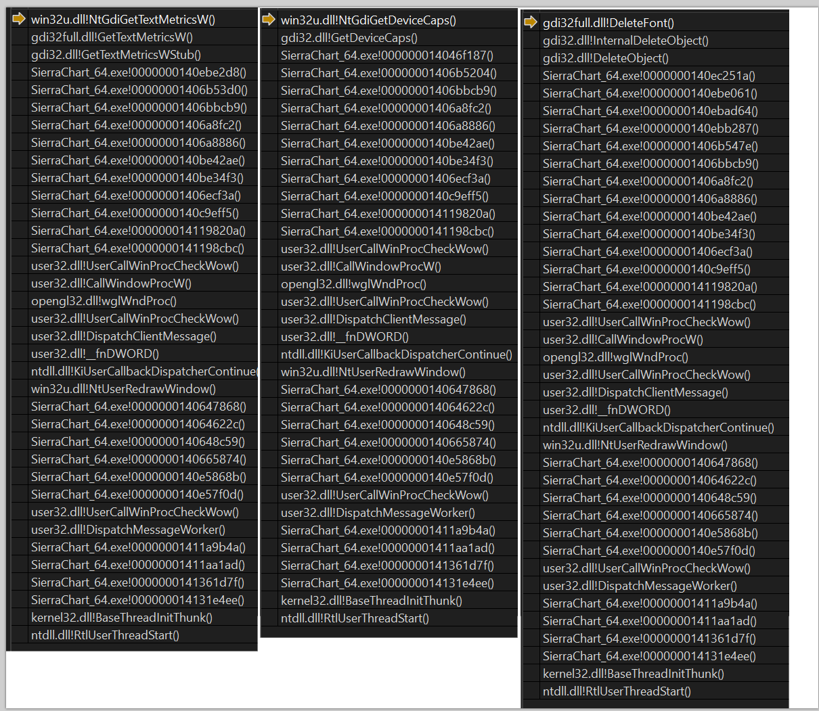Select ntdll.dll!RtlUserThreadStart() in the GetTextMetricsW stack
The image size is (819, 711).
[105, 635]
